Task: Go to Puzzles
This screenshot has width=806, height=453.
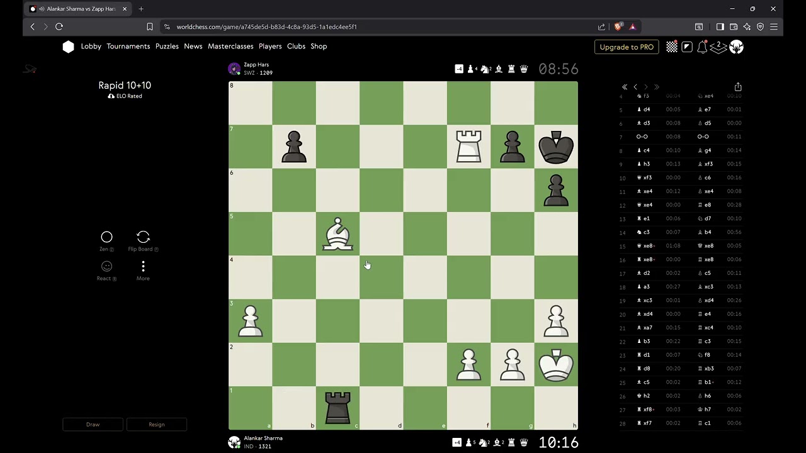Action: (x=167, y=47)
